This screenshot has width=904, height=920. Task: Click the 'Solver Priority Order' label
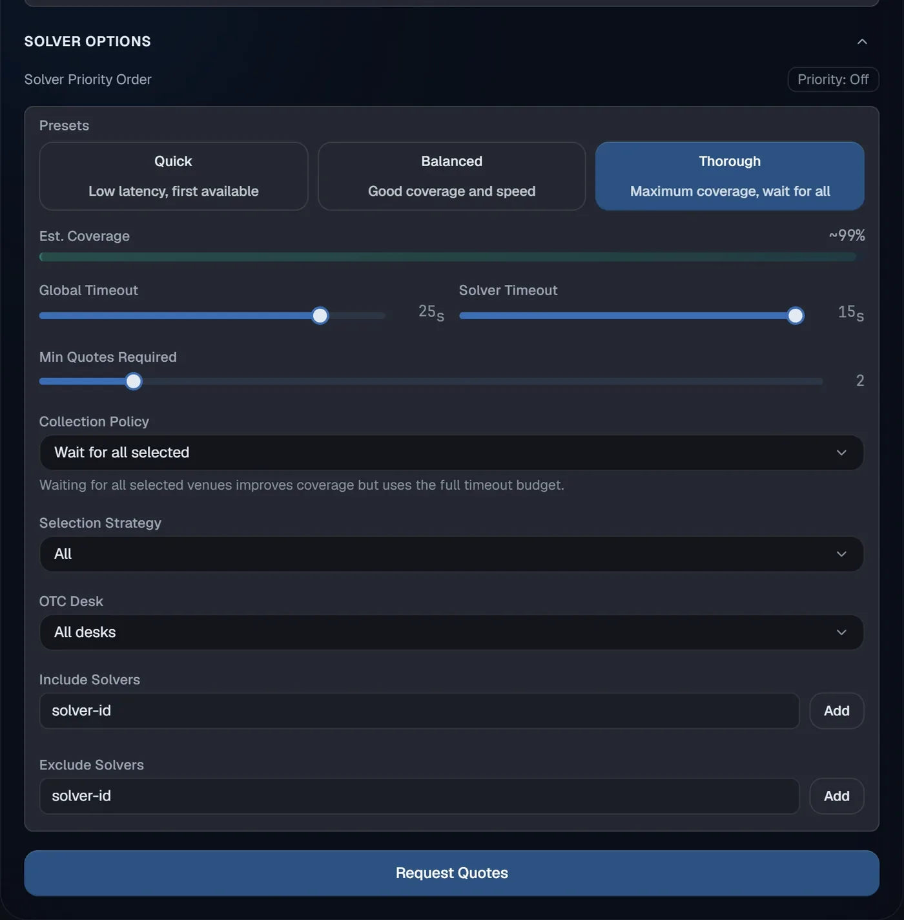[x=88, y=79]
